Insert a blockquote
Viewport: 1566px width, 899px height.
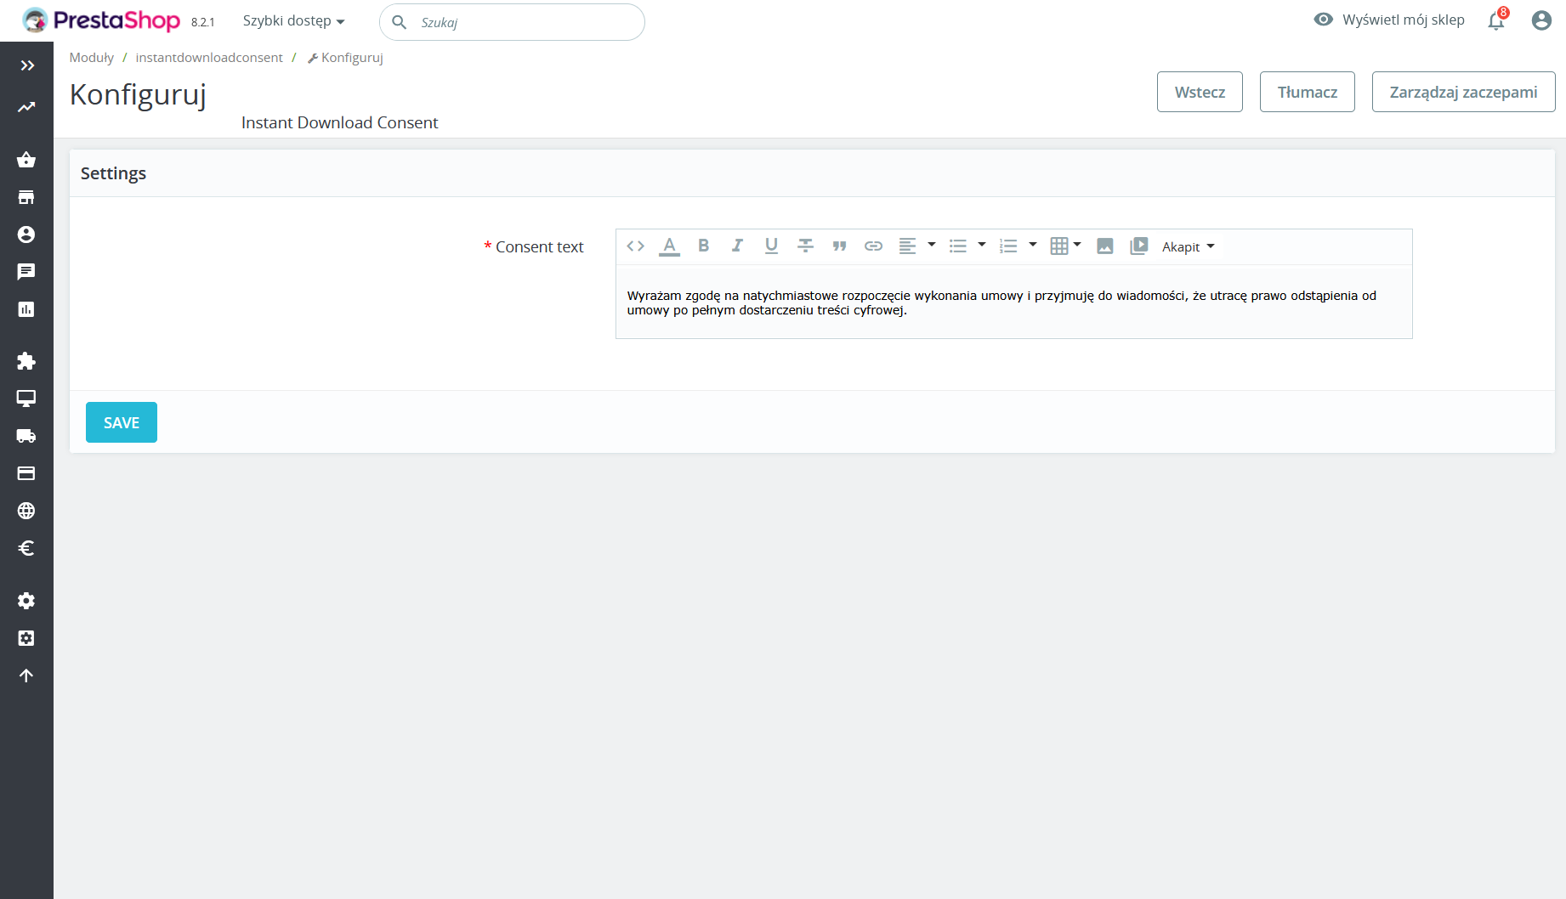[839, 246]
